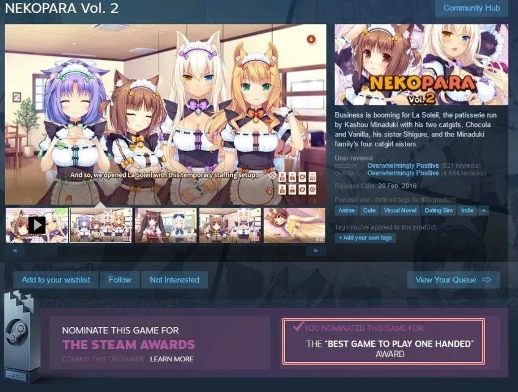This screenshot has height=392, width=518.
Task: Open the Dating Sim tag
Action: [438, 210]
